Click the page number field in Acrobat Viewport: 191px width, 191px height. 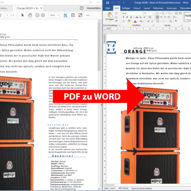pyautogui.click(x=7, y=15)
